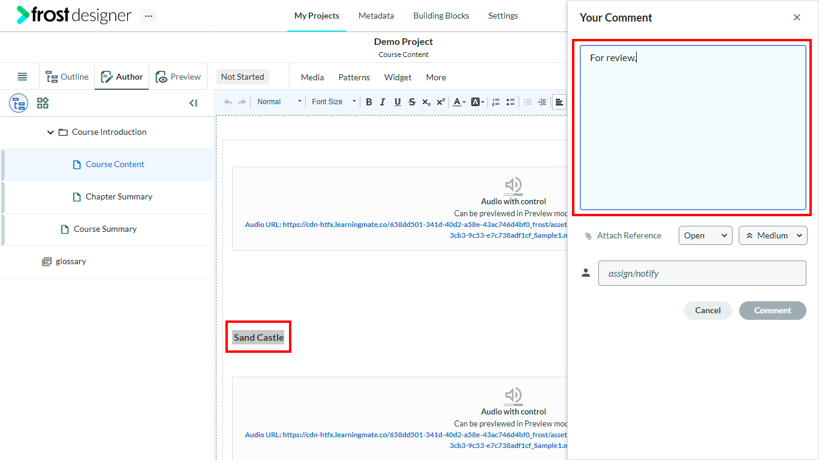
Task: Click the Redo arrow
Action: tap(242, 102)
